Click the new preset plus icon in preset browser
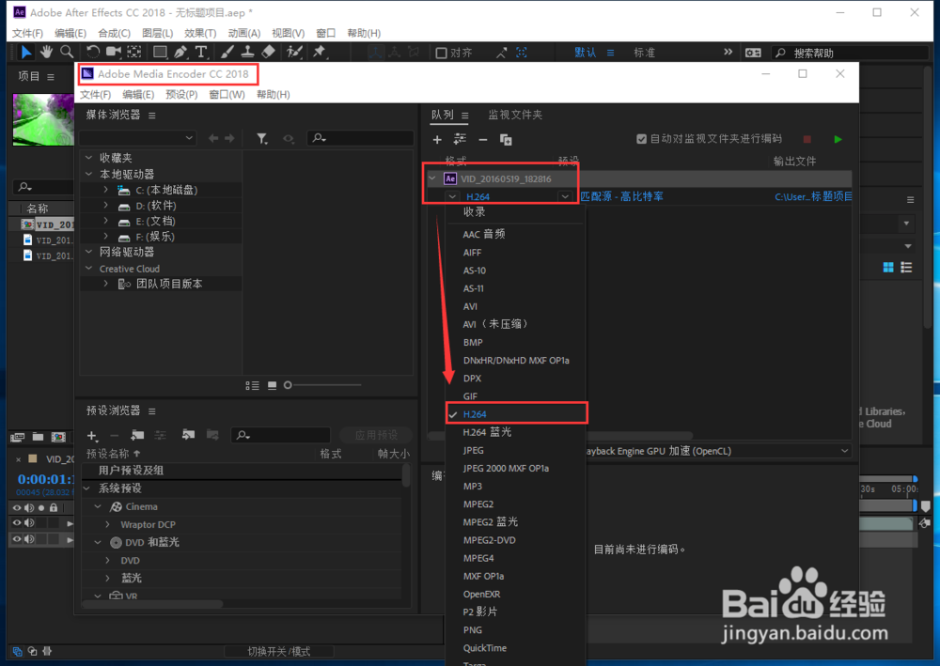The height and width of the screenshot is (666, 940). [x=92, y=436]
